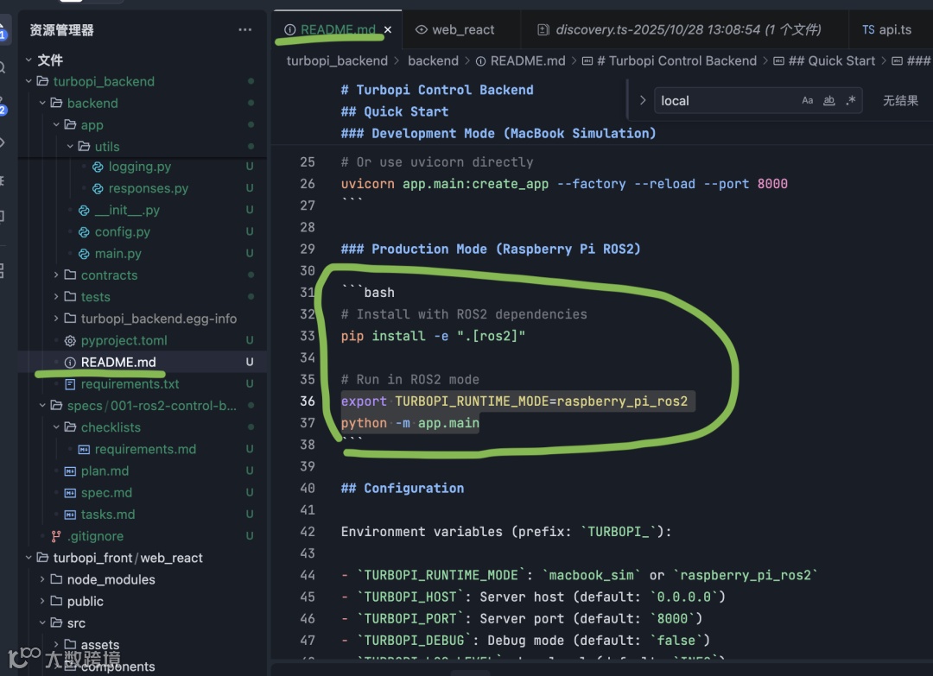Open requirements.txt file
This screenshot has height=676, width=933.
click(130, 383)
